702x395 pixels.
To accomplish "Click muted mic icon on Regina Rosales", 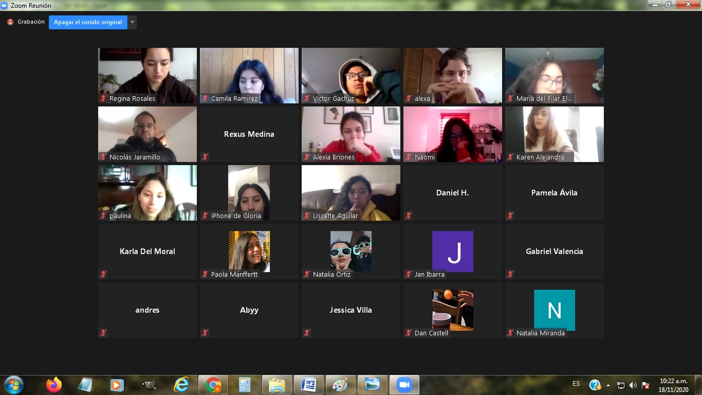I will [x=103, y=98].
